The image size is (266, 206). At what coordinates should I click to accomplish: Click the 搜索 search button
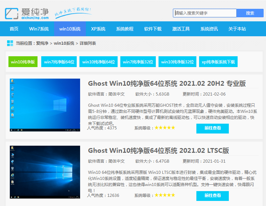[x=250, y=13]
